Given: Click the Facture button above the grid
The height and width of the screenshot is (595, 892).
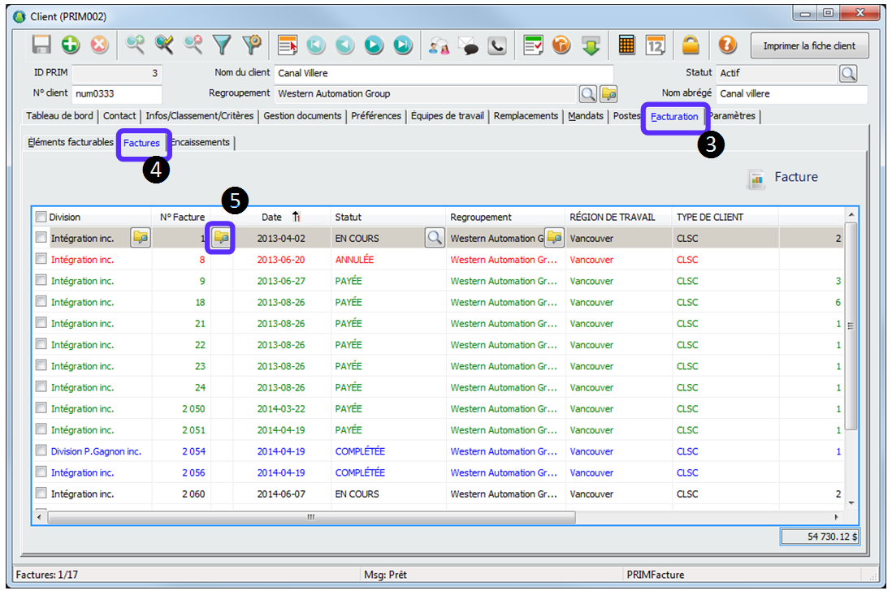Looking at the screenshot, I should [783, 178].
